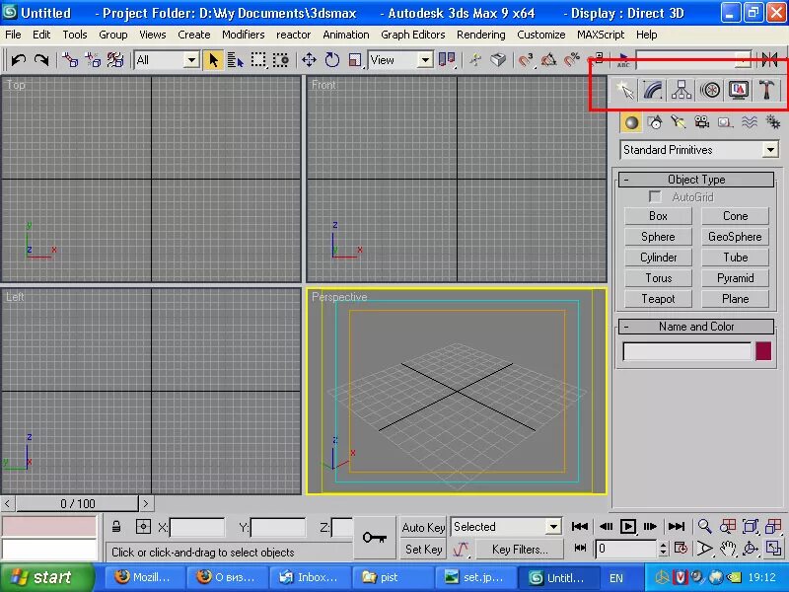Open the Modifiers menu
Viewport: 789px width, 592px height.
pyautogui.click(x=243, y=35)
